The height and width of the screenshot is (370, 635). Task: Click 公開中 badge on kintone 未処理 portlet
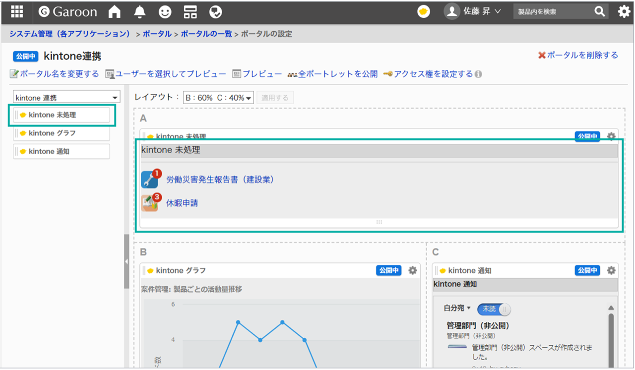point(587,136)
